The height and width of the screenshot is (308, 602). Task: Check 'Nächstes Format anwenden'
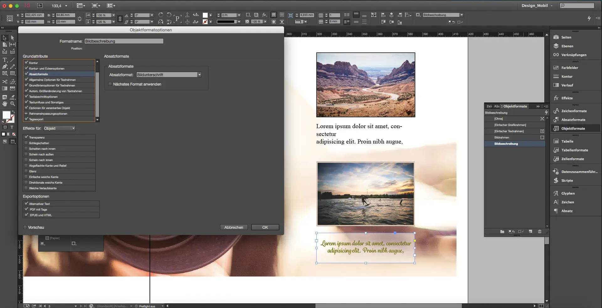click(110, 84)
